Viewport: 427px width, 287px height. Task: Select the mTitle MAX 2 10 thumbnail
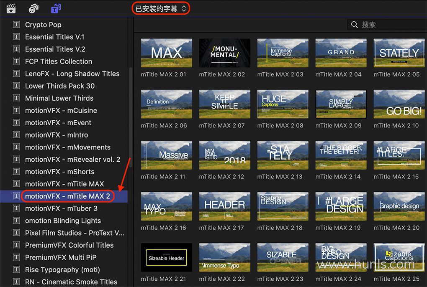pos(399,104)
